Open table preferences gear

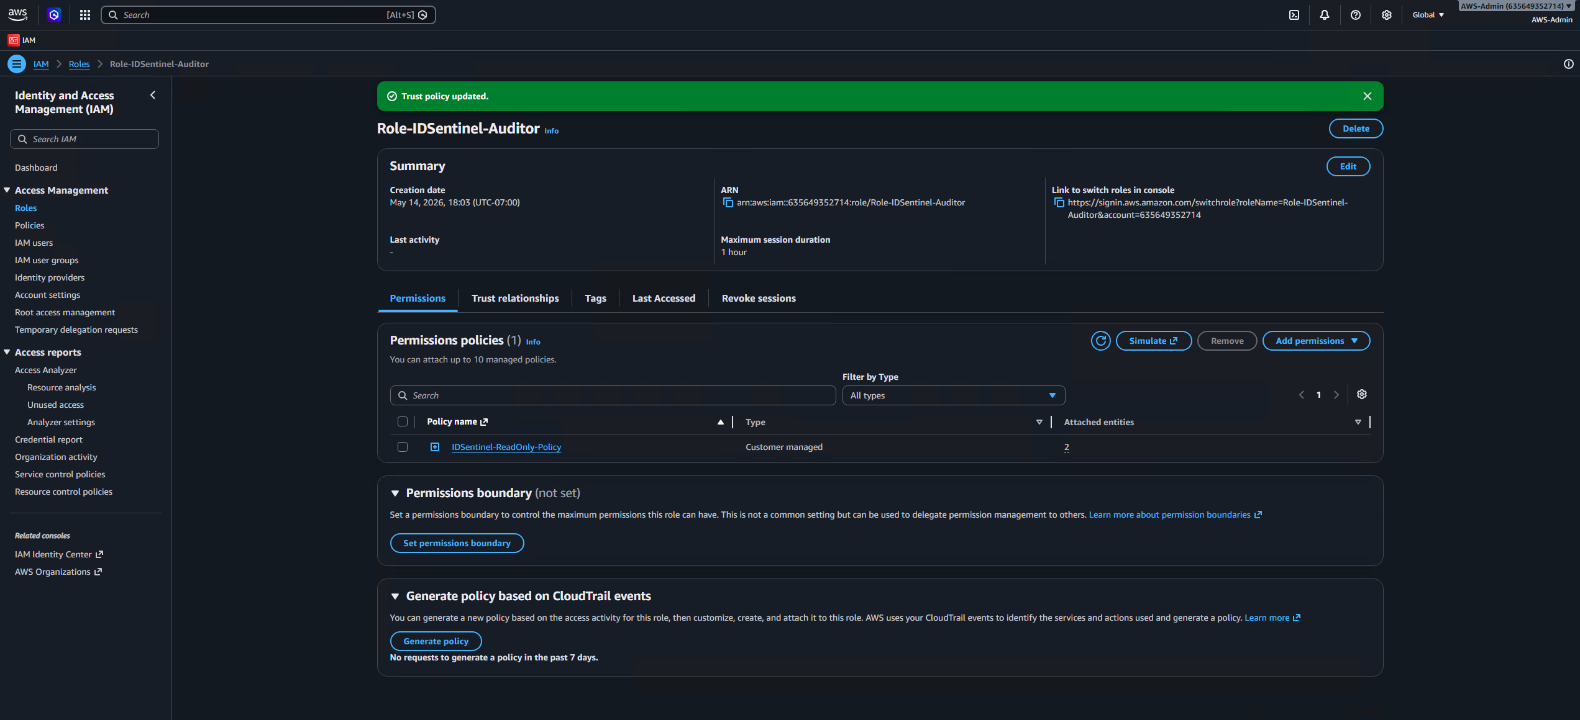pos(1362,395)
